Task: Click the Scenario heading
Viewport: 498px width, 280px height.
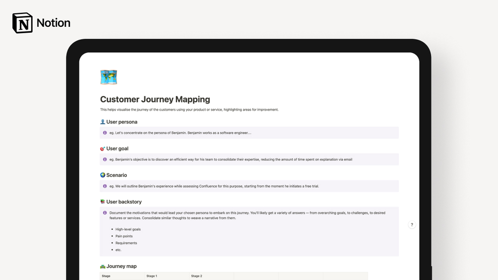Action: coord(116,175)
